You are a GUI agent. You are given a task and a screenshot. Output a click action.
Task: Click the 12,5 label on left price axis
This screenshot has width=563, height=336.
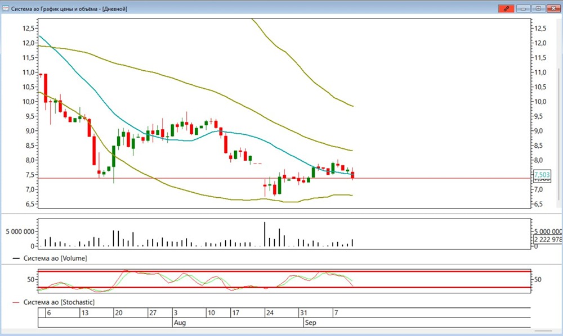point(28,28)
